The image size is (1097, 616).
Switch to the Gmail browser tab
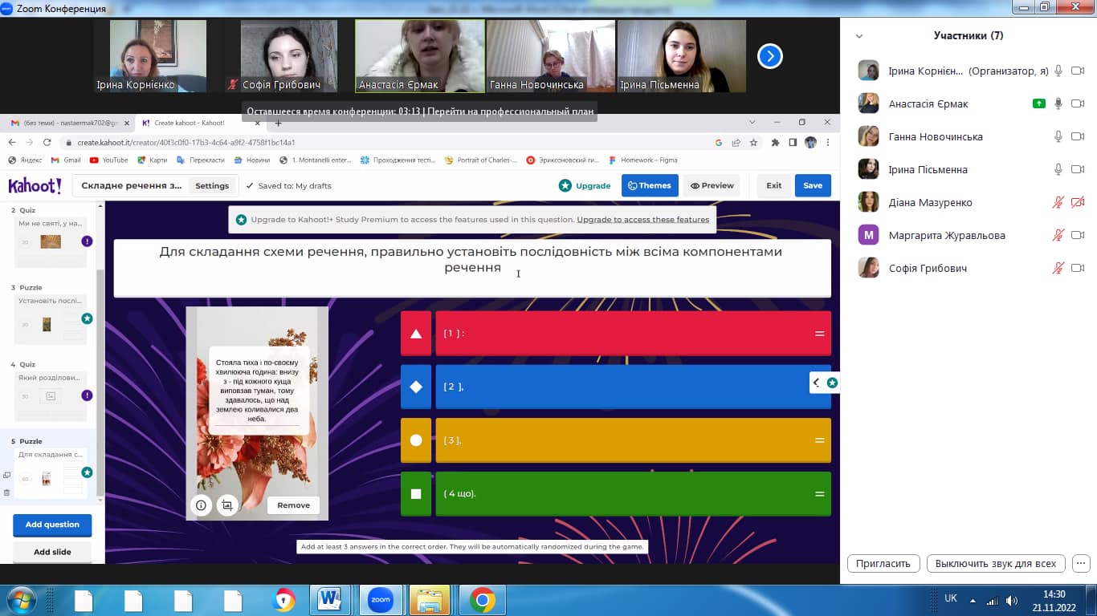point(67,123)
